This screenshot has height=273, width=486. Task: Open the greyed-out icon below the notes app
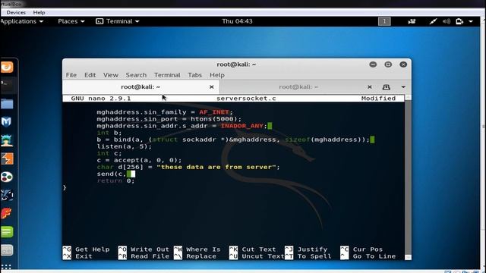coord(7,250)
